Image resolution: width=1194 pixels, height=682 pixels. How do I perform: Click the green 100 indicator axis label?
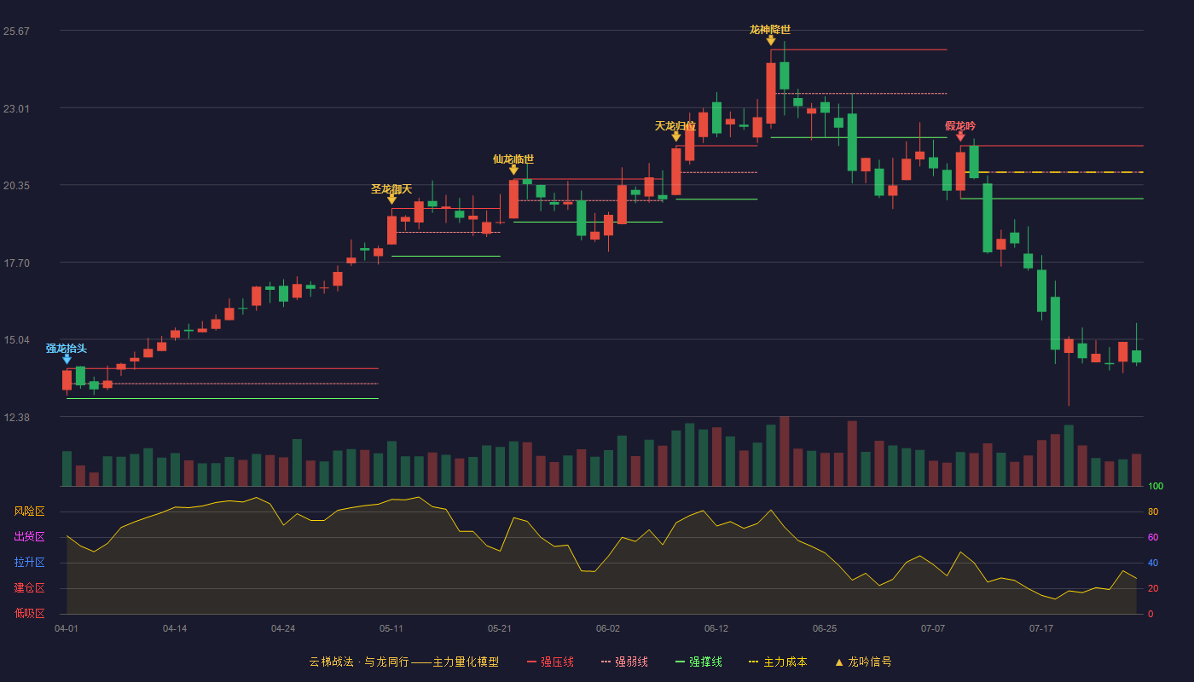pyautogui.click(x=1156, y=487)
